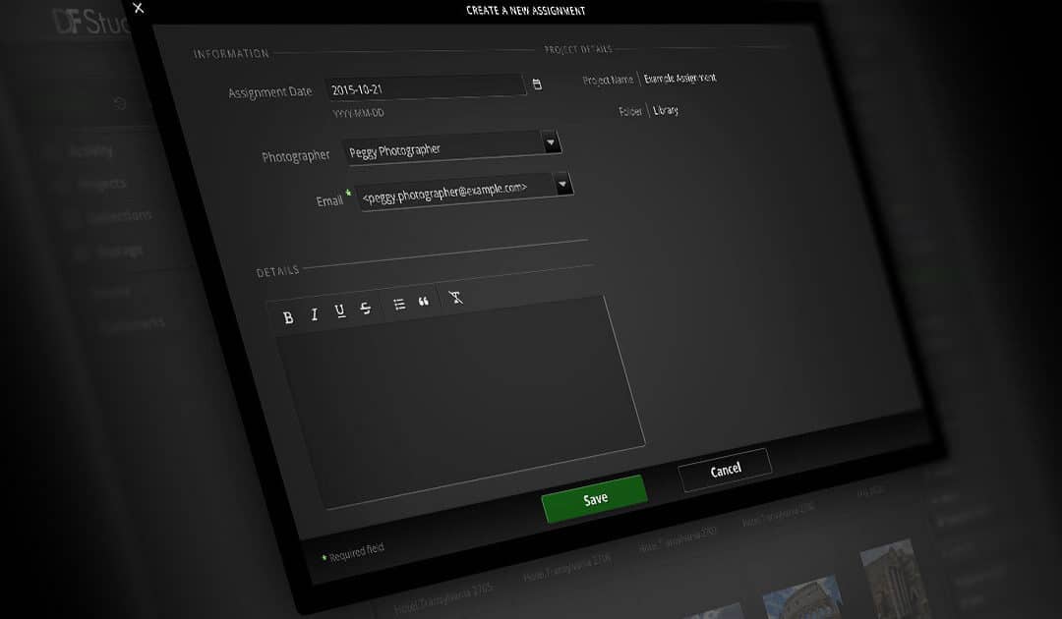The height and width of the screenshot is (619, 1062).
Task: Open calendar picker for Assignment Date
Action: [x=537, y=84]
